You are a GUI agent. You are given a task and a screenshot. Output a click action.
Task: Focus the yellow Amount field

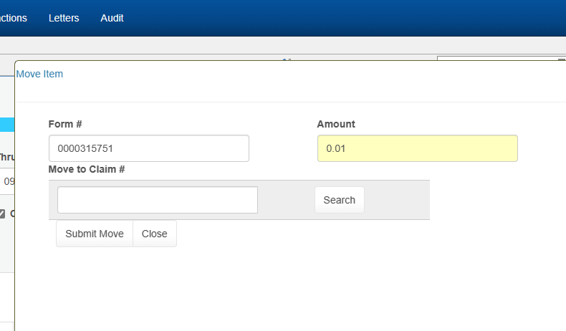[x=417, y=148]
